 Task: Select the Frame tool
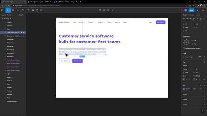(13, 10)
